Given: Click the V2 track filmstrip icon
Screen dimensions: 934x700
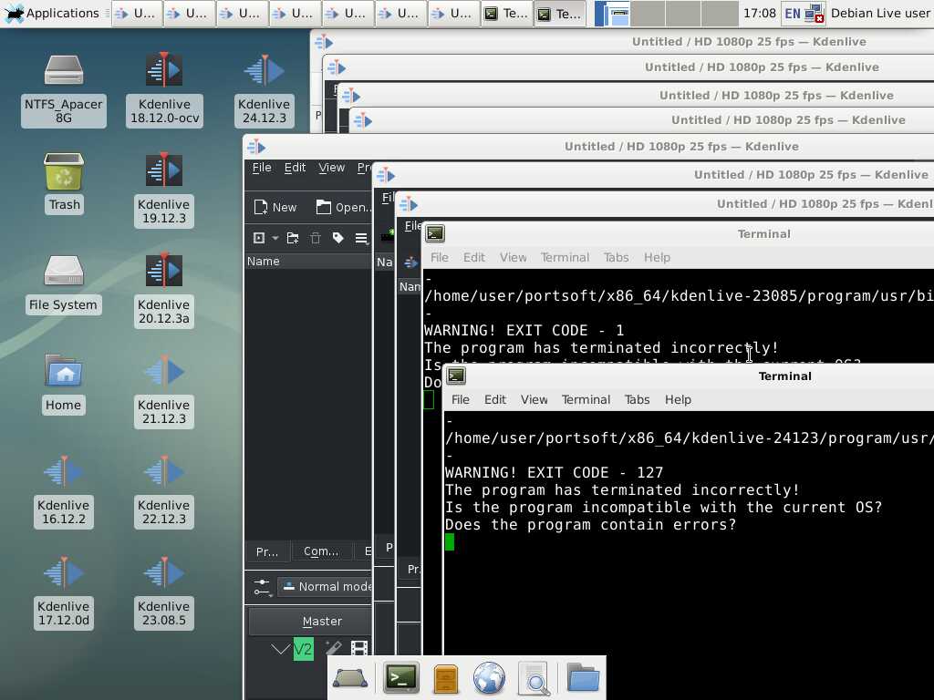Looking at the screenshot, I should coord(359,648).
